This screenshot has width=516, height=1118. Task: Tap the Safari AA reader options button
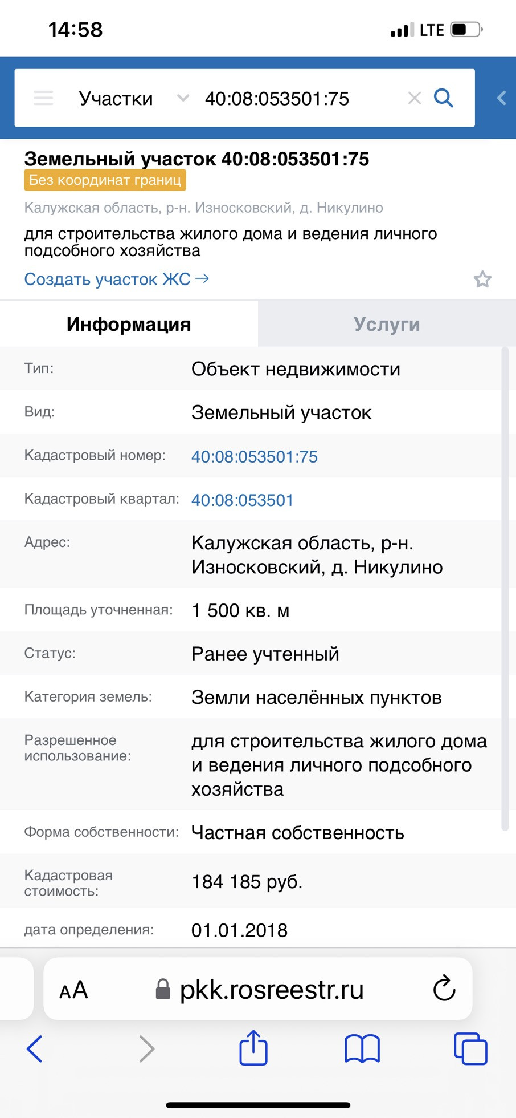(x=73, y=990)
